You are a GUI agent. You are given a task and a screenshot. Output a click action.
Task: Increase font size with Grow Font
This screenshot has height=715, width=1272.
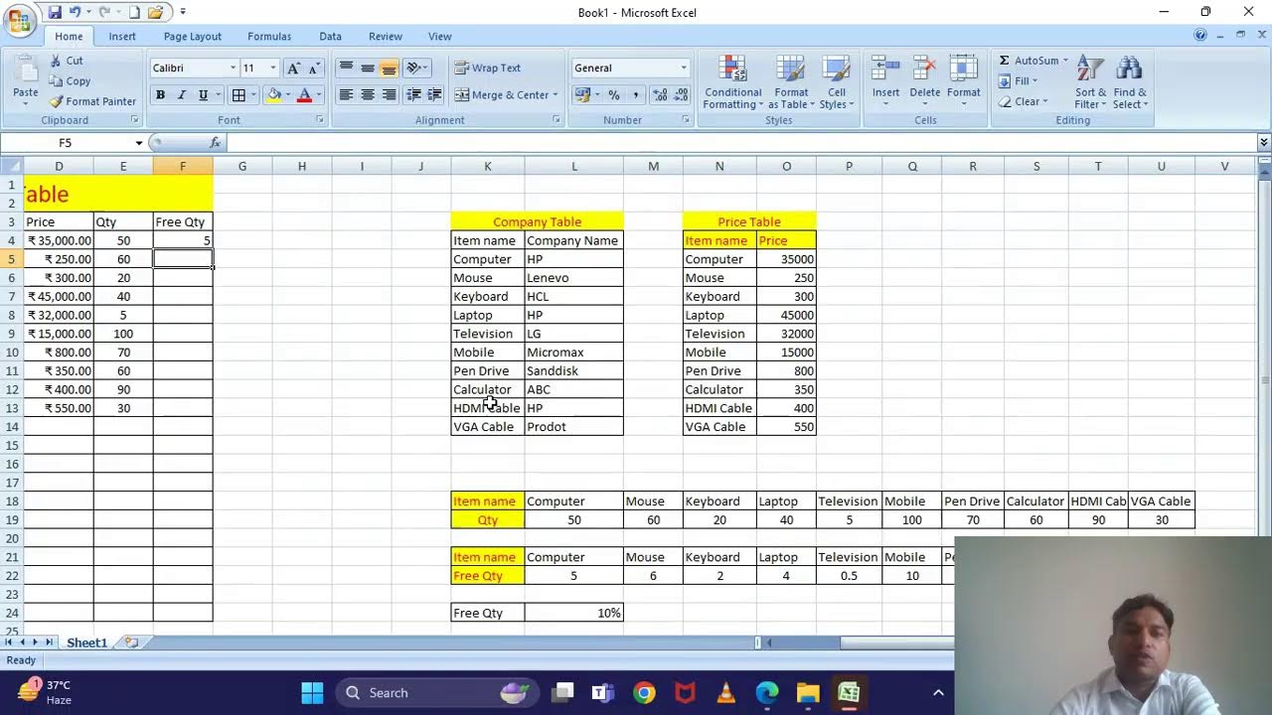tap(293, 68)
